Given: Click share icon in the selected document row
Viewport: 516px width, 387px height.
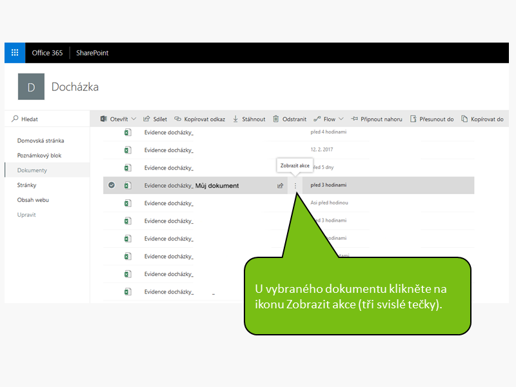Looking at the screenshot, I should (x=281, y=186).
